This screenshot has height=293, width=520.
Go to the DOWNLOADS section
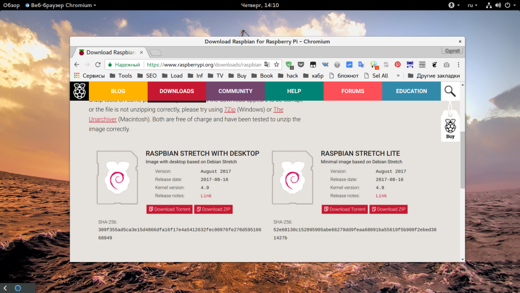click(177, 91)
